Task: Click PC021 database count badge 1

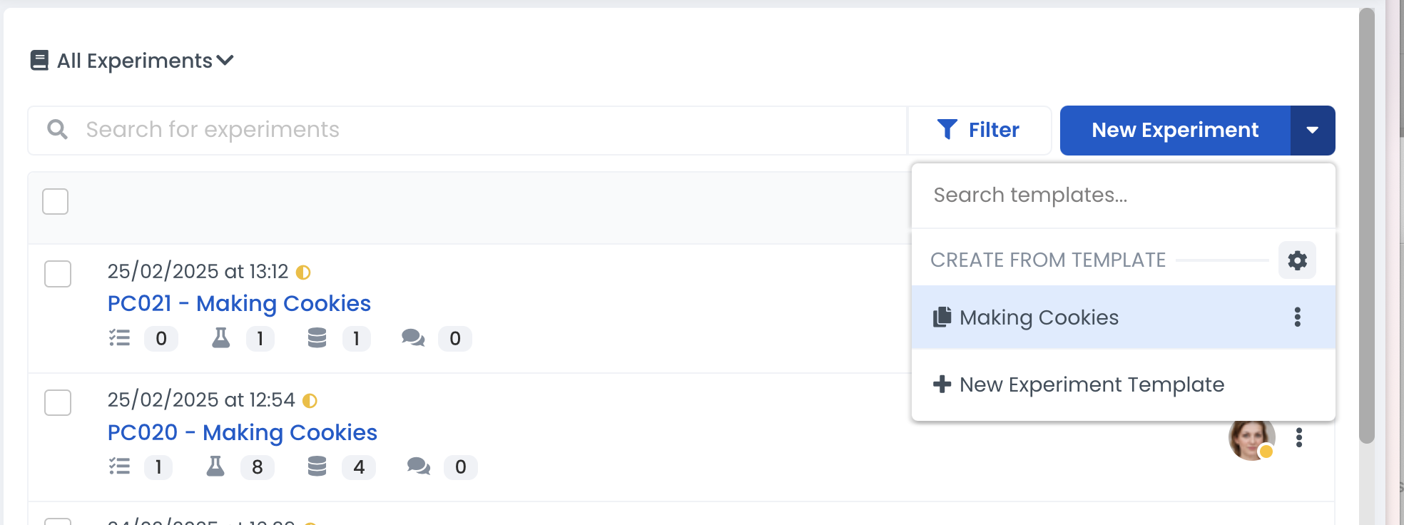Action: (356, 339)
